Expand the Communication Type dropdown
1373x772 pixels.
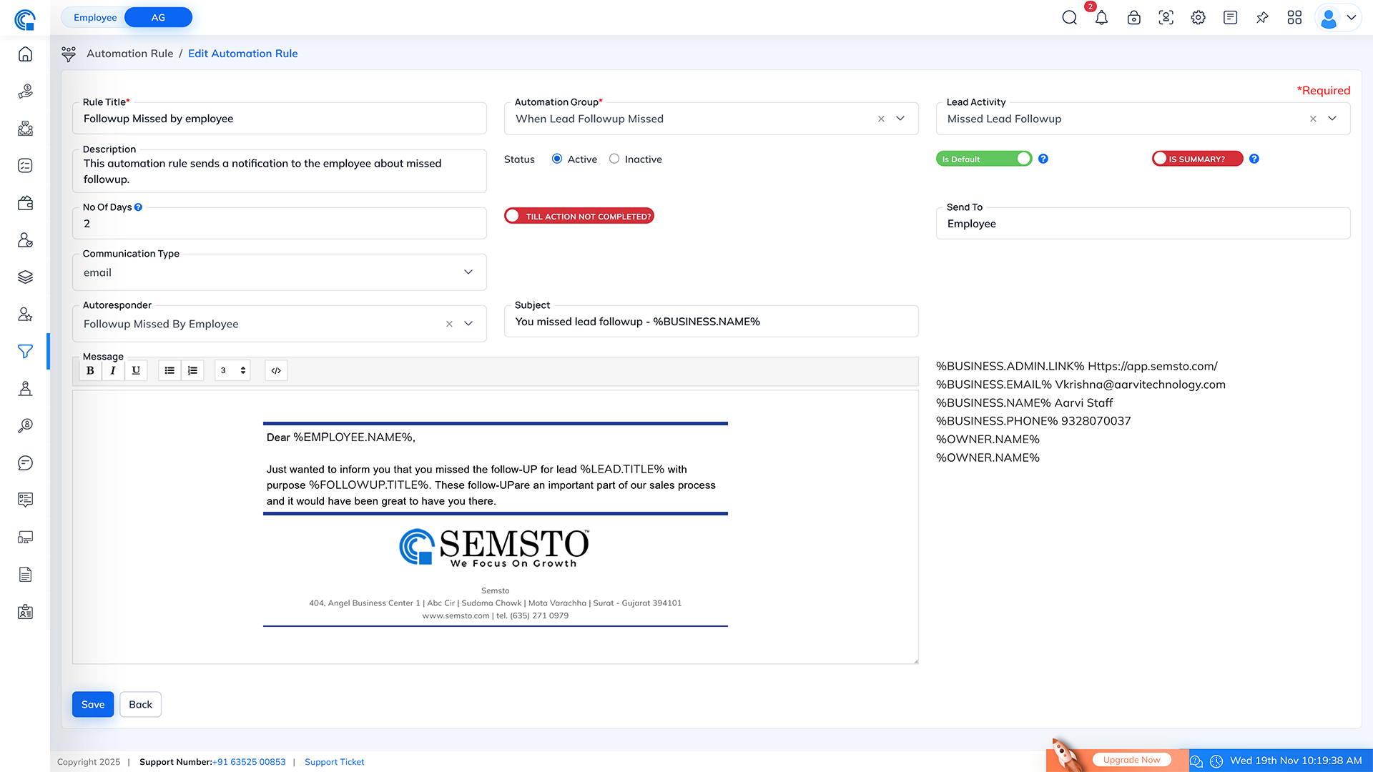468,272
